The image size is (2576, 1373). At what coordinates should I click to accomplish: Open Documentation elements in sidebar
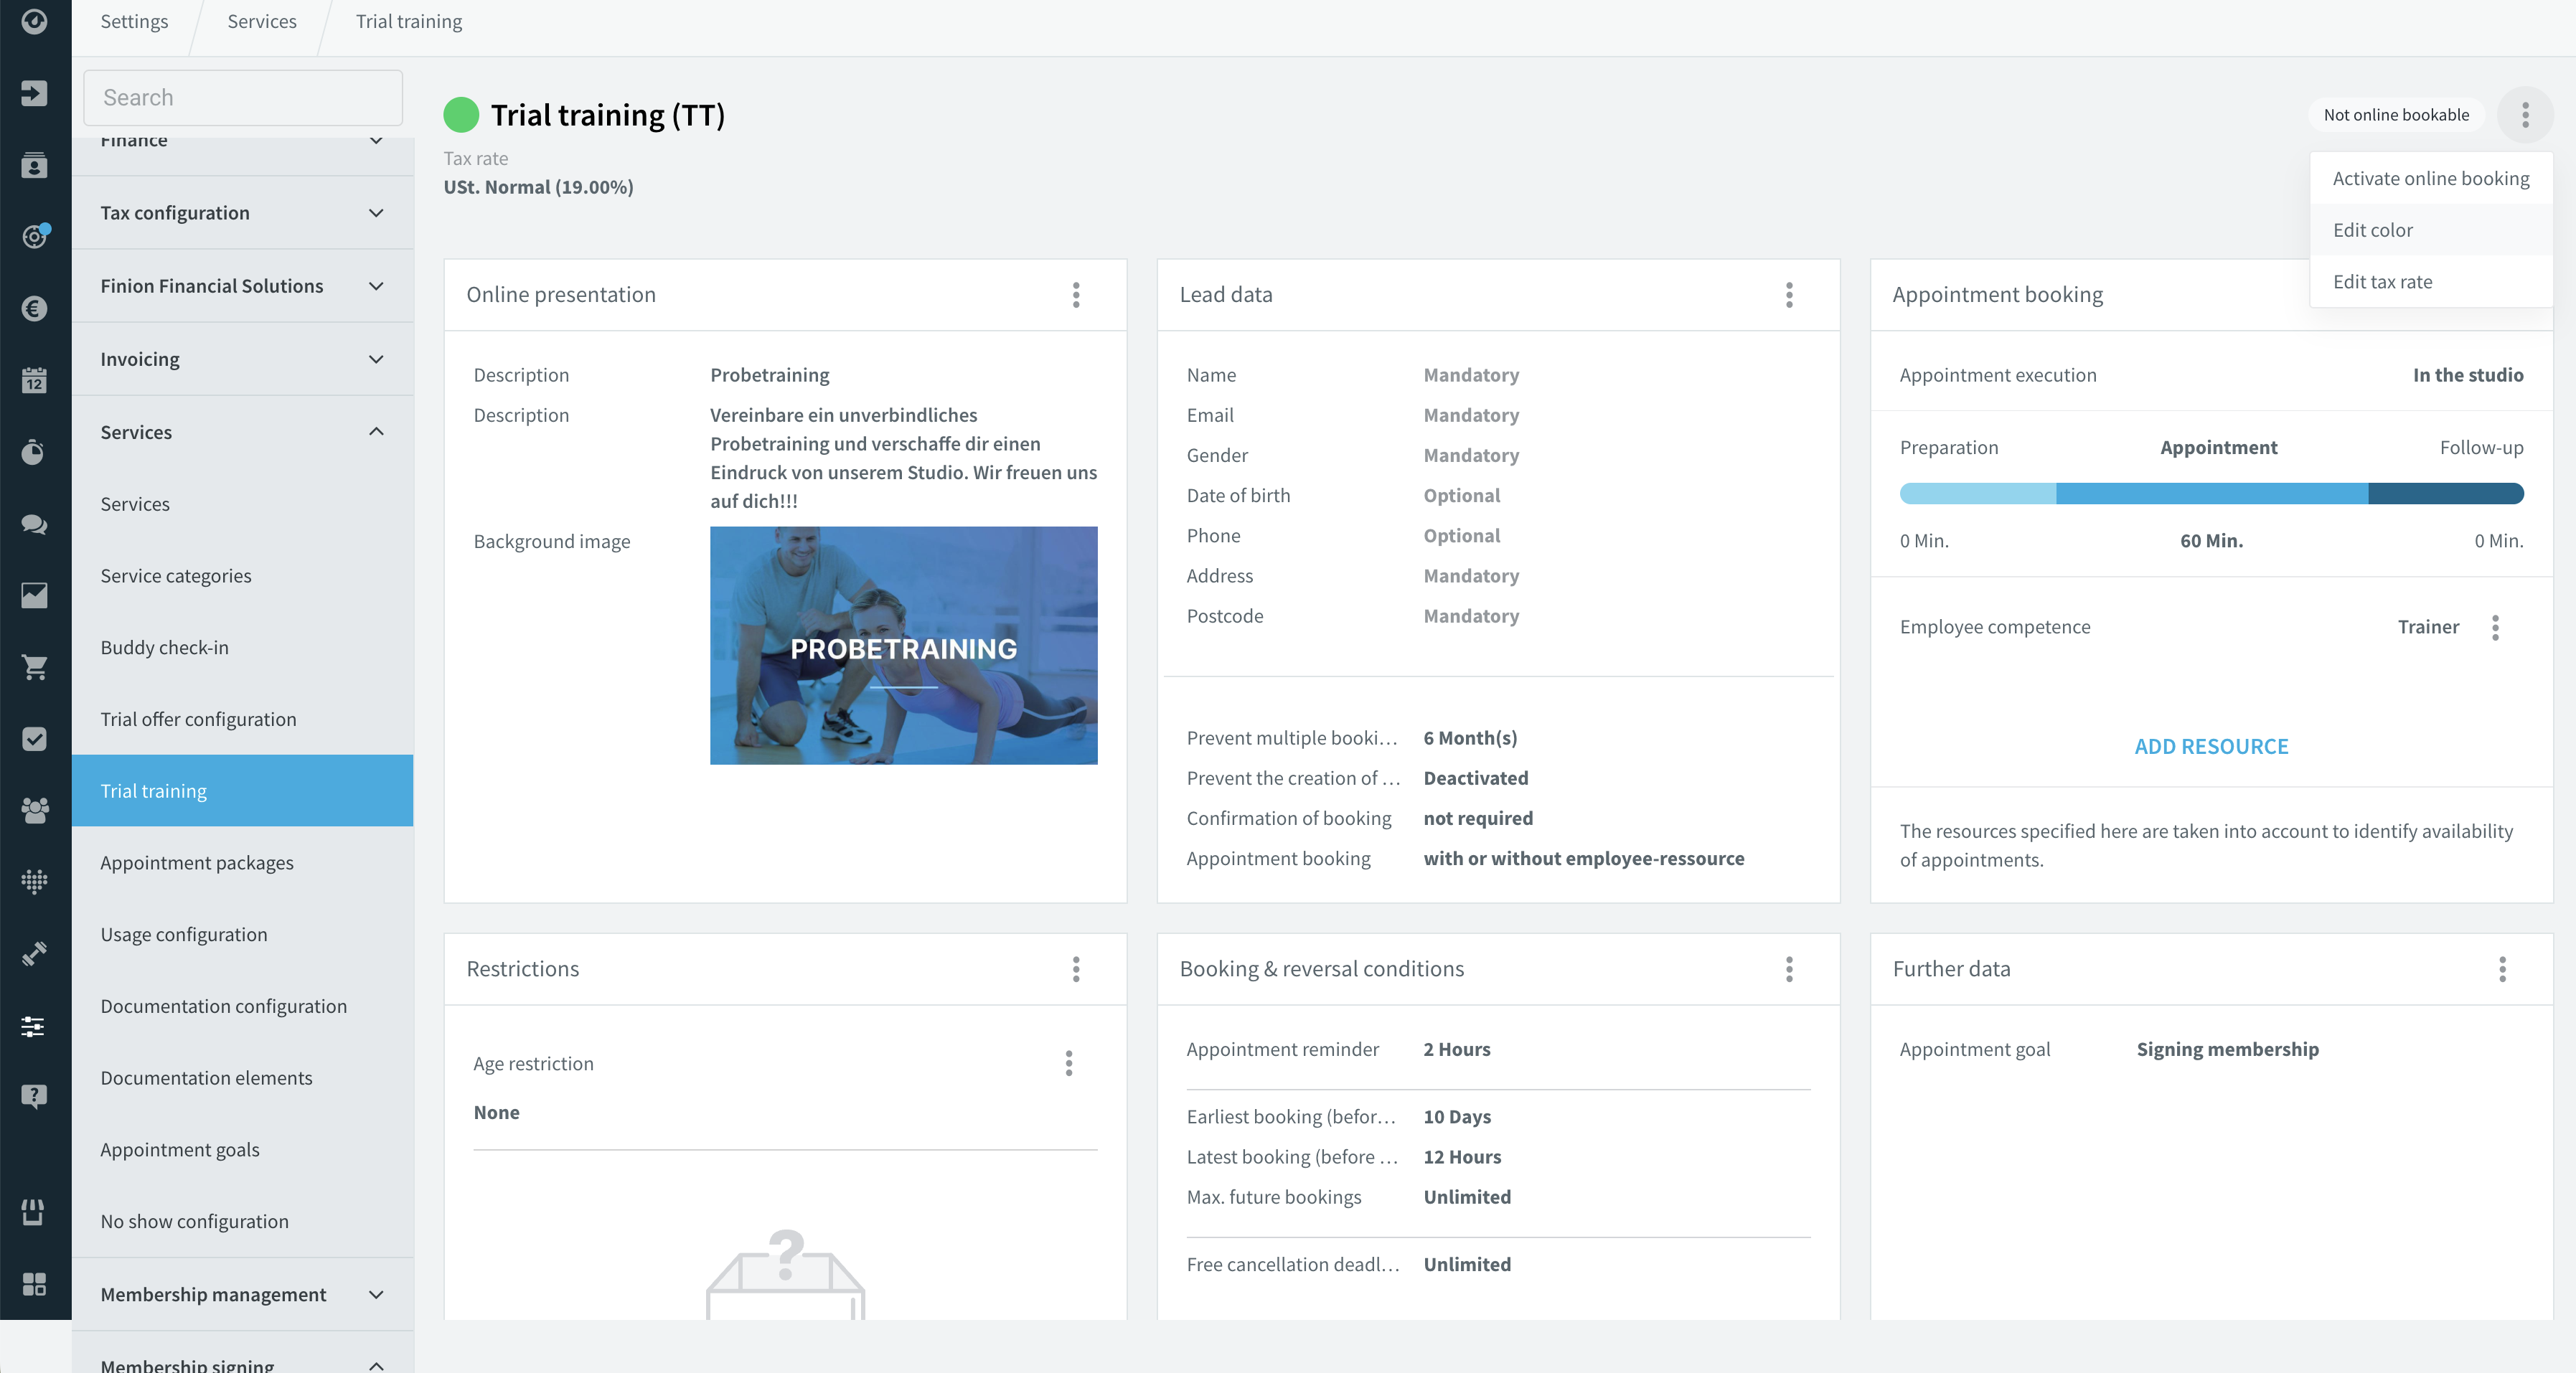point(243,1078)
